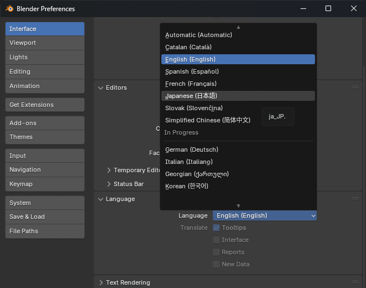Open the Language dropdown showing English
This screenshot has height=288, width=366.
[x=265, y=215]
